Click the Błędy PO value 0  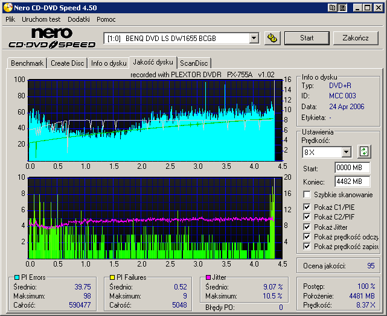(x=281, y=308)
